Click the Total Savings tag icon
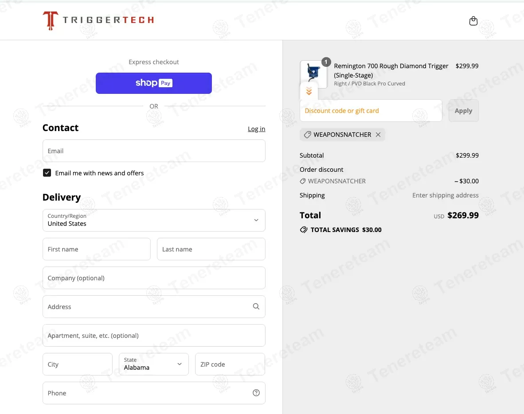This screenshot has height=414, width=524. 304,230
